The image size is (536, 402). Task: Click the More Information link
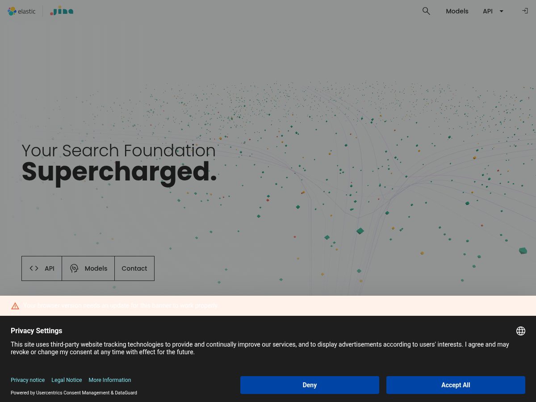(110, 380)
